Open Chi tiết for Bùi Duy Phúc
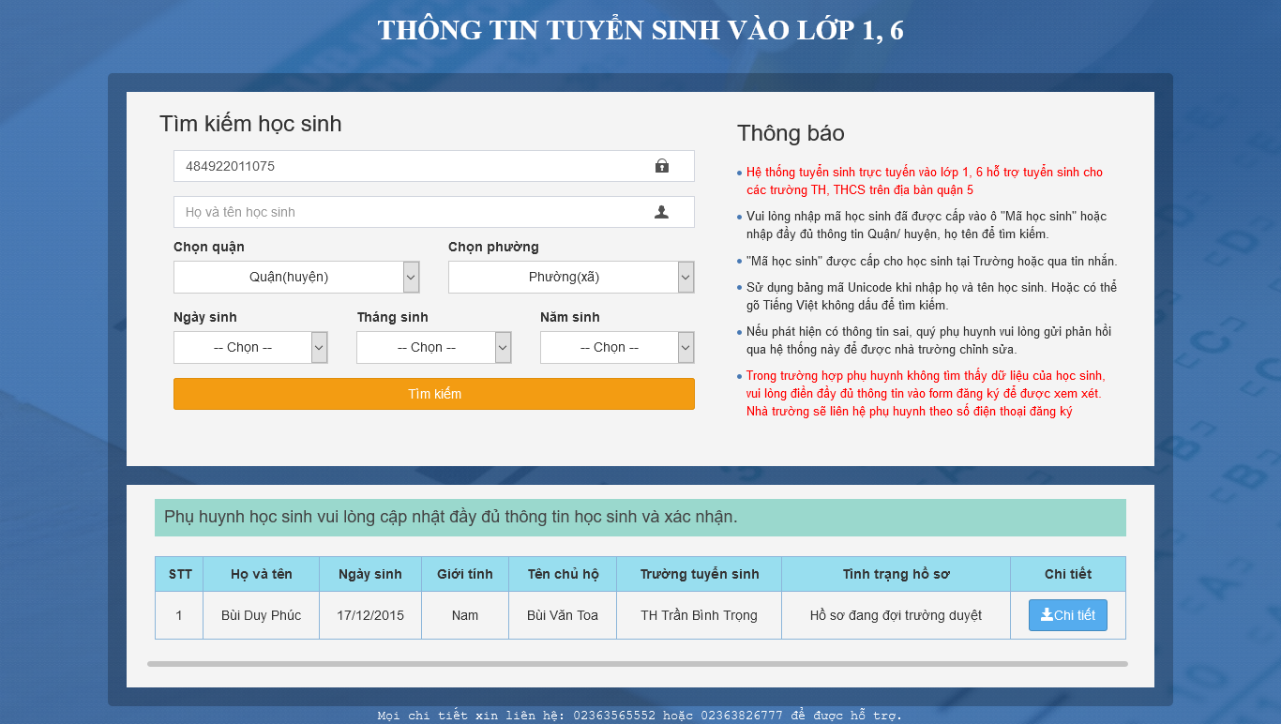The image size is (1281, 724). pos(1068,615)
